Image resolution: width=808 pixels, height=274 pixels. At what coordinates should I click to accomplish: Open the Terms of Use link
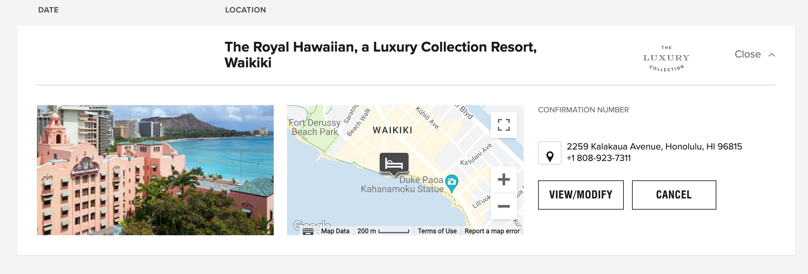[437, 231]
